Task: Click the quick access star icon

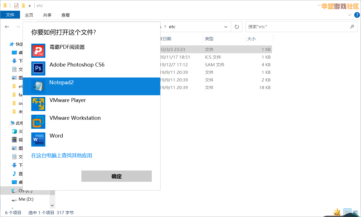Action: coord(12,44)
